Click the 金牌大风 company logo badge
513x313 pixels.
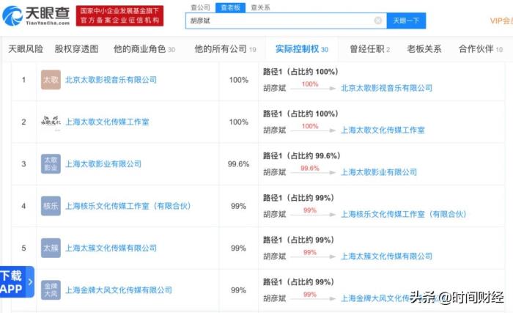tap(51, 290)
